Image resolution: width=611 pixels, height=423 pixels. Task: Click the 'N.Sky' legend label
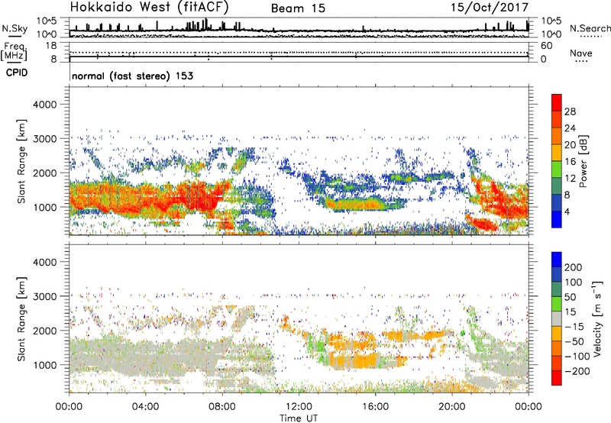click(x=15, y=28)
